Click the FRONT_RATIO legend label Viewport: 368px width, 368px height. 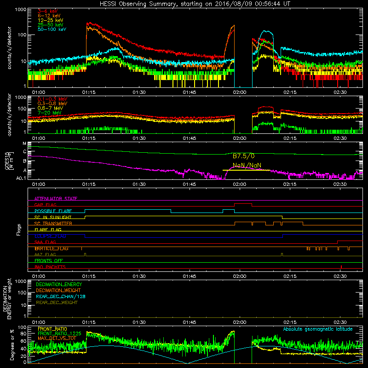coord(52,329)
